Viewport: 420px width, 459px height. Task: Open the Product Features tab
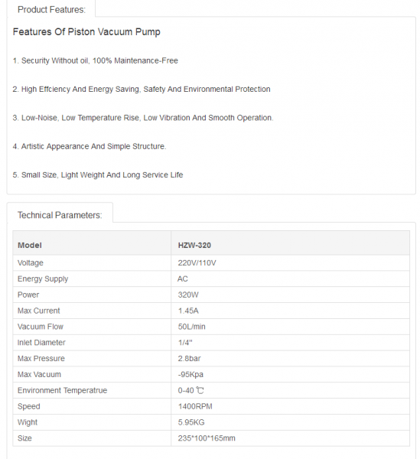point(51,9)
